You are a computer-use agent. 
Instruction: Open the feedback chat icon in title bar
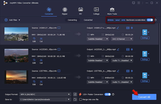(x=133, y=3)
